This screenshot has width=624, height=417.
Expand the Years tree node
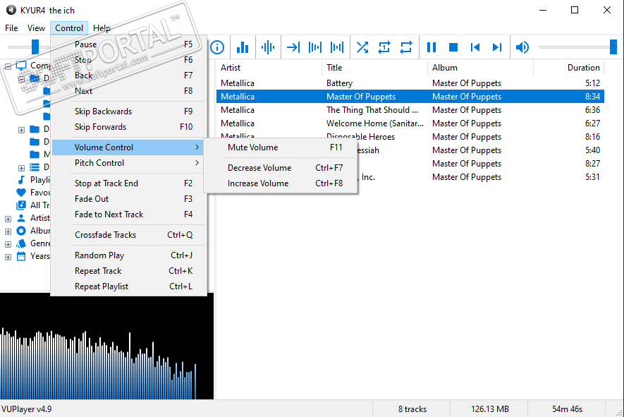(x=8, y=257)
